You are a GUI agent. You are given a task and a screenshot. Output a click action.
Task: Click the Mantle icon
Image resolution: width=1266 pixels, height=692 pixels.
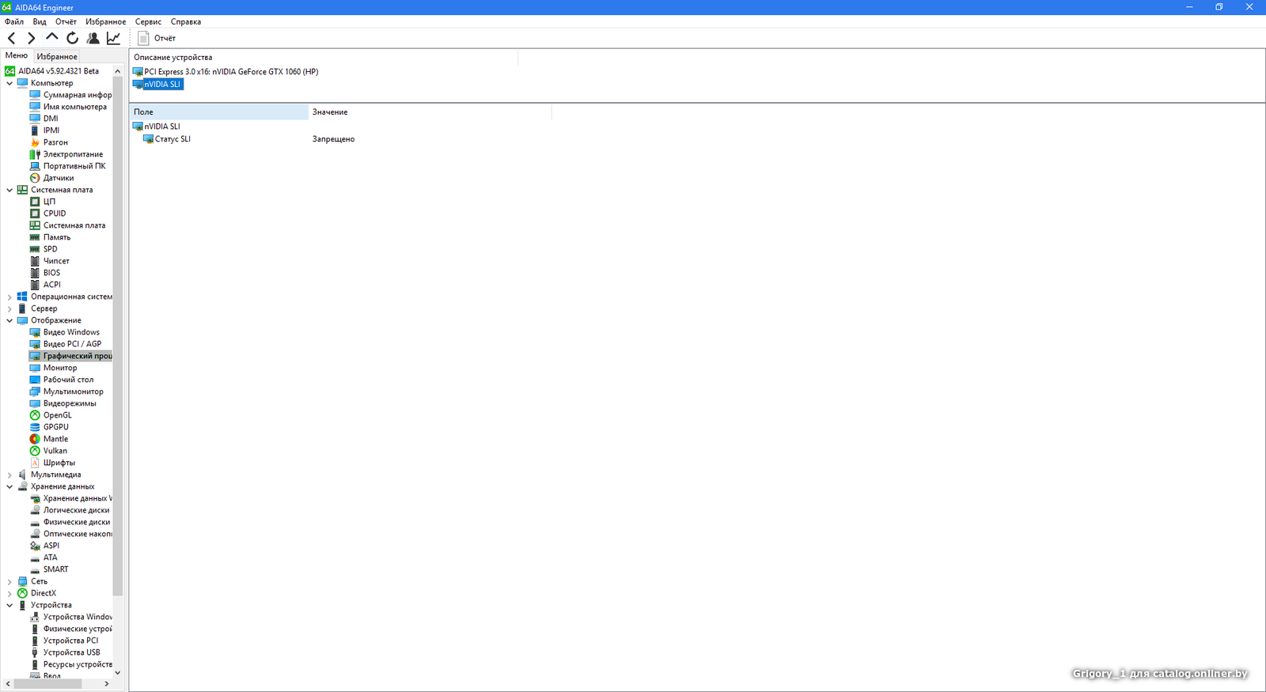coord(35,439)
